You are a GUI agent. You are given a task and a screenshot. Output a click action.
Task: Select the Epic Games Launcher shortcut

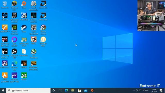pyautogui.click(x=14, y=18)
